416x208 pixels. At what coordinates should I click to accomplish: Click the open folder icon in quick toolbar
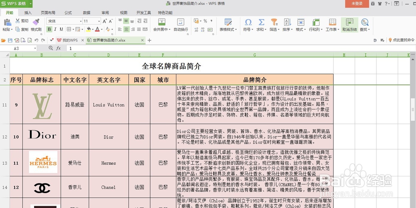coord(3,40)
